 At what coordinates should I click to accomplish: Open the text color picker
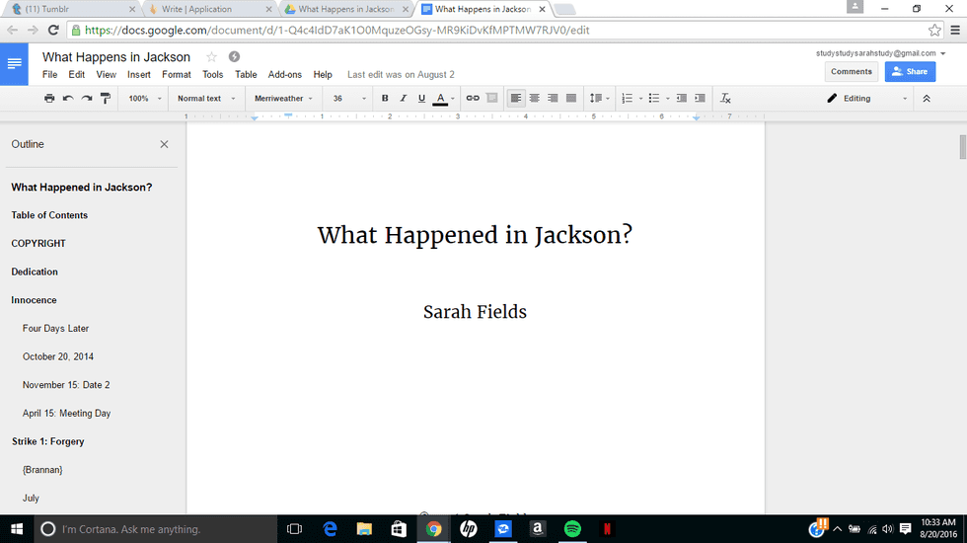click(444, 99)
